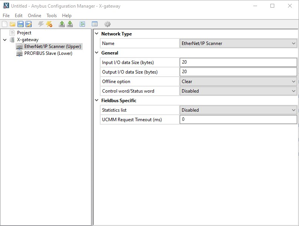Click the Name property label
Screen dimensions: 299x226
[108, 43]
